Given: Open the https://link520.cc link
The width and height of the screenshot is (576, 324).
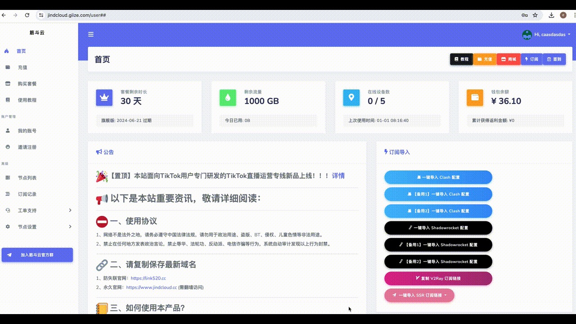Looking at the screenshot, I should (148, 279).
